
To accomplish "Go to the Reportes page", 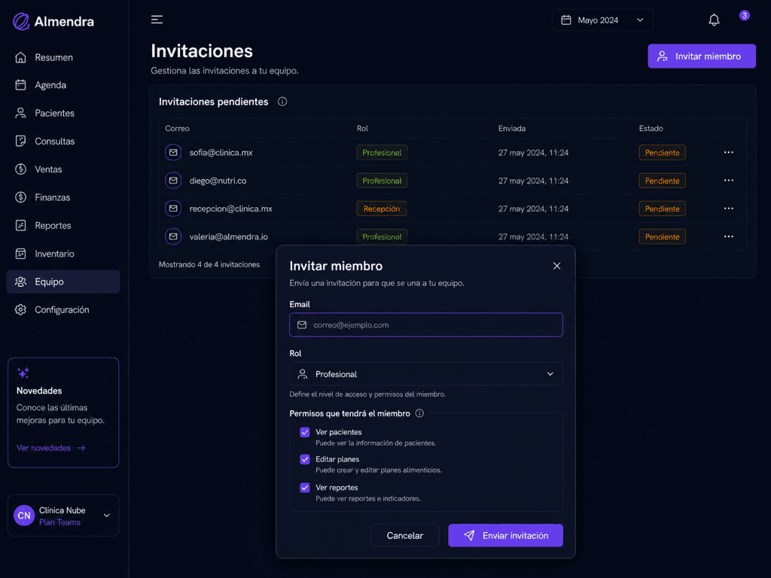I will click(63, 226).
